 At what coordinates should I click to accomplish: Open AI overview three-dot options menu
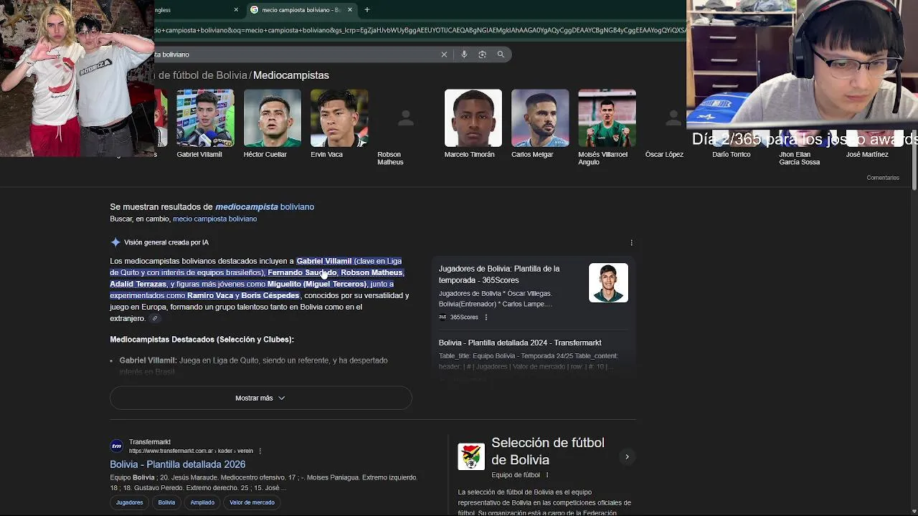[632, 243]
